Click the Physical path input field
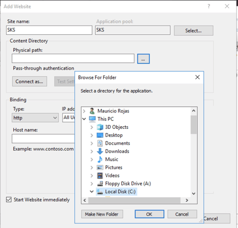The height and width of the screenshot is (228, 238). pos(73,58)
